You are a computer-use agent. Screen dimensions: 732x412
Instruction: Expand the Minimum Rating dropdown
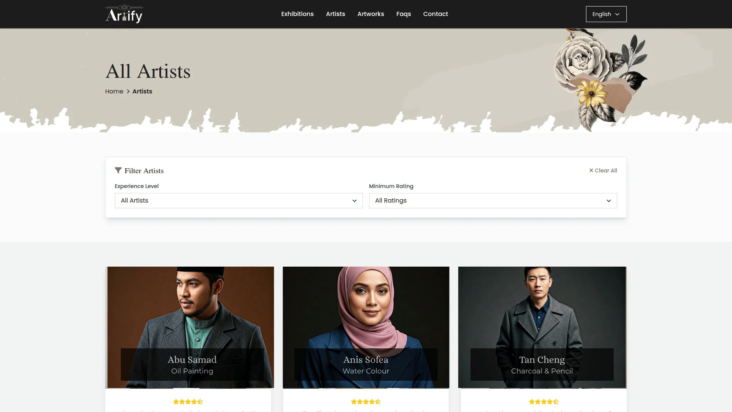[493, 201]
